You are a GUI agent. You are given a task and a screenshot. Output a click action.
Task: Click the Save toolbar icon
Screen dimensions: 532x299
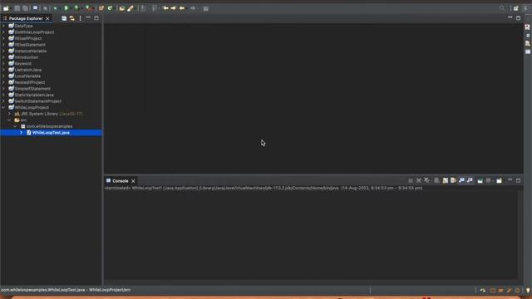[17, 8]
